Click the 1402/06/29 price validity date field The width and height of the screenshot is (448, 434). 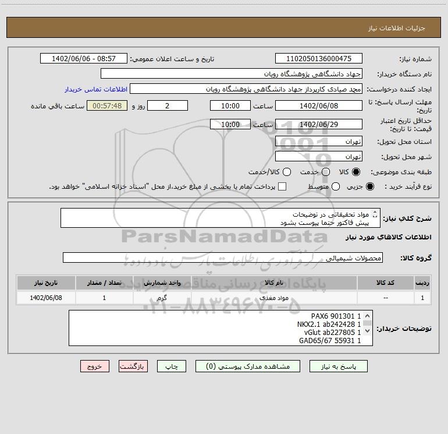pyautogui.click(x=319, y=124)
